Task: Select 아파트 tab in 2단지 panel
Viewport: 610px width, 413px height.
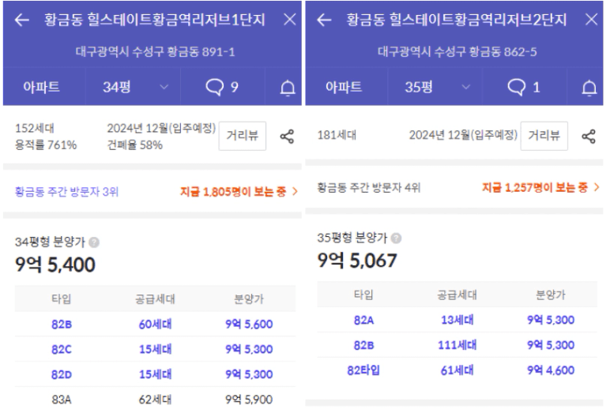Action: (x=344, y=87)
